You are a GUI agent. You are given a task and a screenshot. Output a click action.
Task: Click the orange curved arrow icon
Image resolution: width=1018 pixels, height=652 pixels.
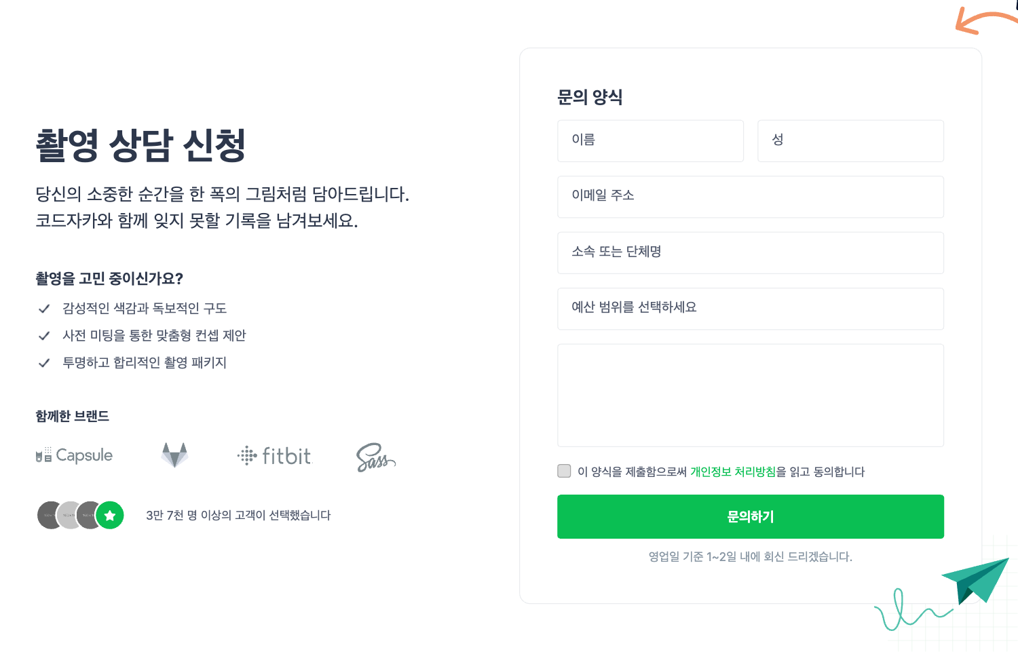(984, 20)
